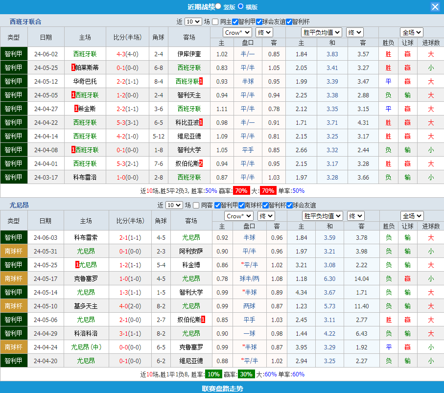The height and width of the screenshot is (393, 444).
Task: Switch to 横版 layout radio button
Action: (241, 6)
